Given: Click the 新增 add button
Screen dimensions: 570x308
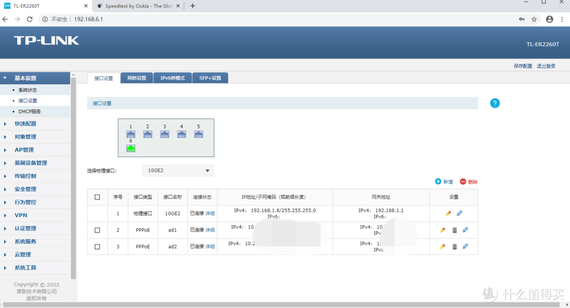Looking at the screenshot, I should pos(444,181).
